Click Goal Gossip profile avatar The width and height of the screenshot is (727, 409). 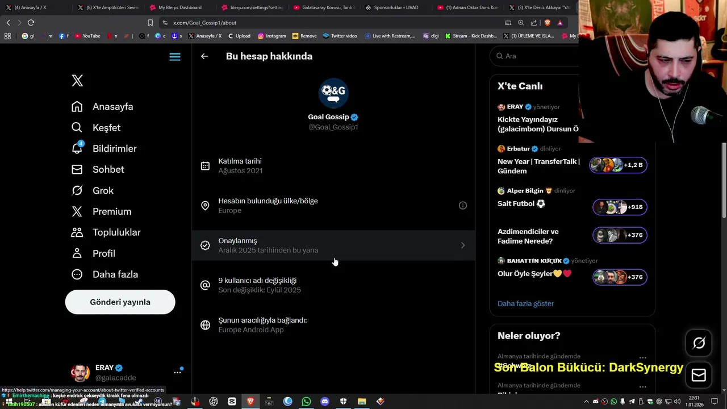(x=333, y=93)
